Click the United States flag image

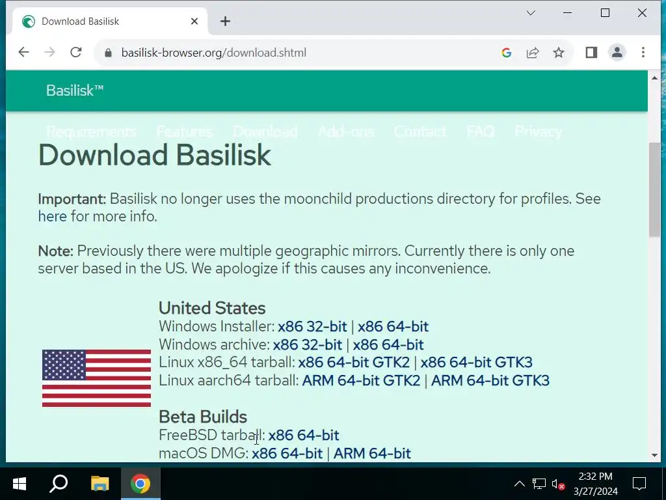[96, 378]
